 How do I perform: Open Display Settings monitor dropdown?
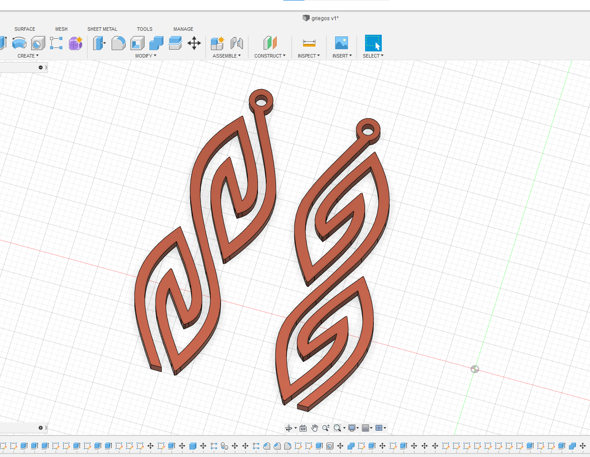[x=354, y=428]
